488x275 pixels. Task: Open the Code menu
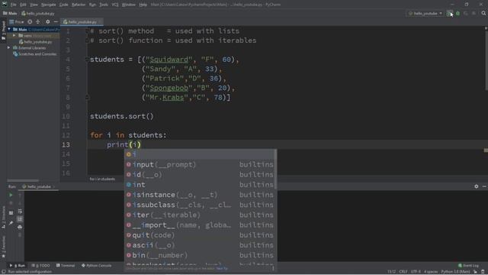point(64,5)
